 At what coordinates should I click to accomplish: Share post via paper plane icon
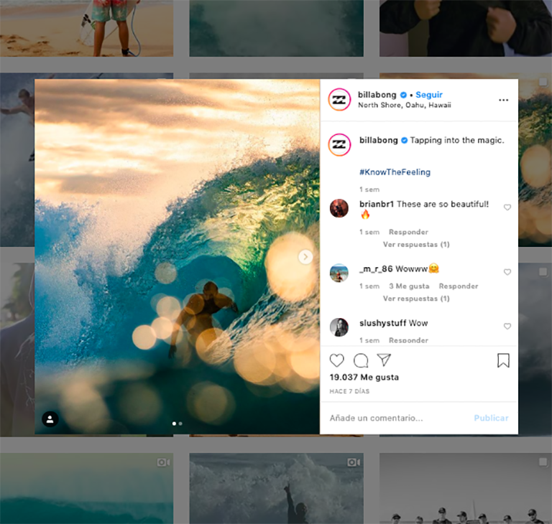pos(384,360)
